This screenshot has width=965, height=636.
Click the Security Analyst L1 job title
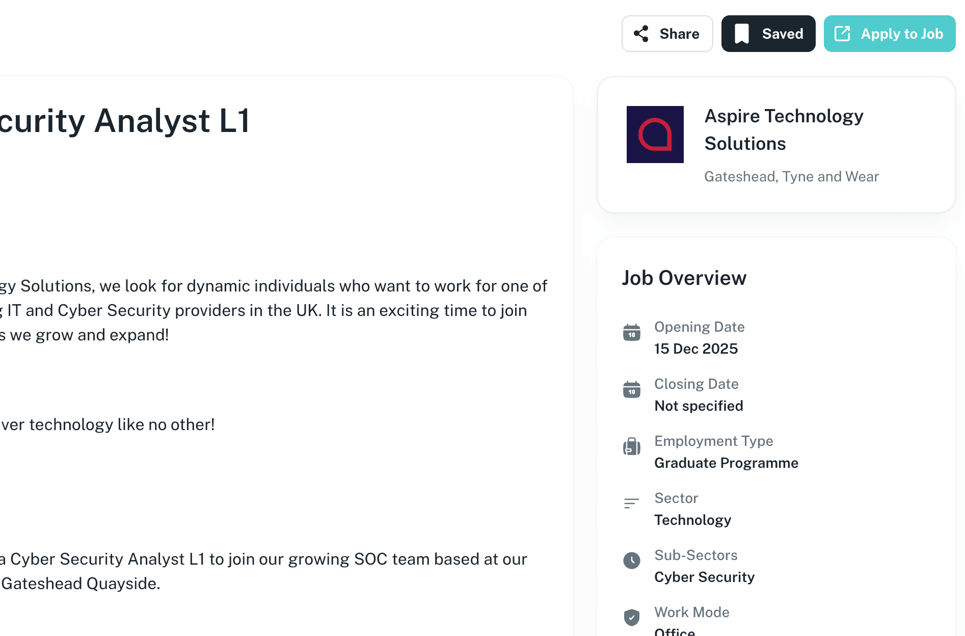coord(125,121)
